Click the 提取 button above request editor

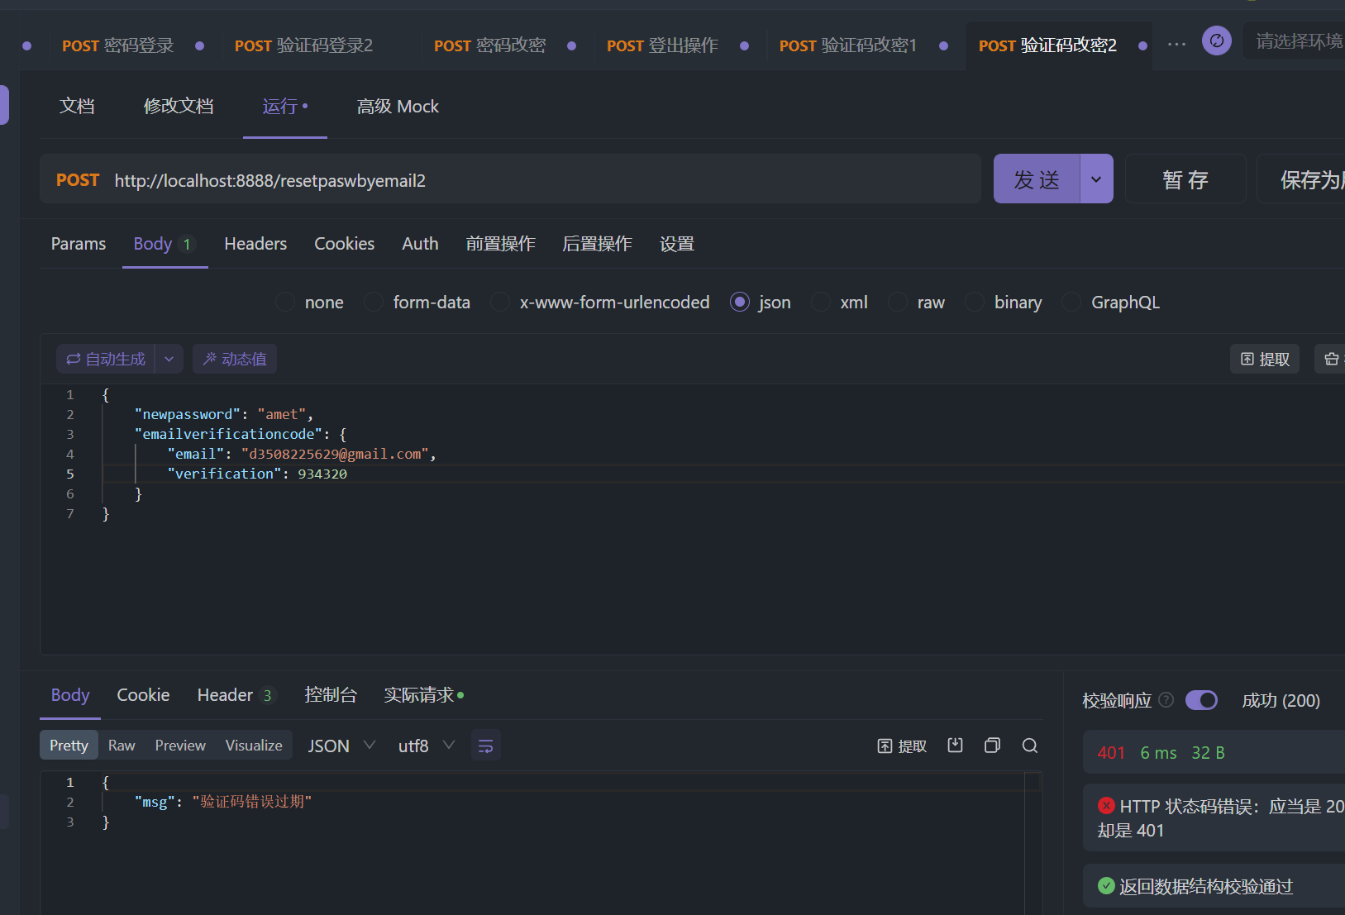1265,359
